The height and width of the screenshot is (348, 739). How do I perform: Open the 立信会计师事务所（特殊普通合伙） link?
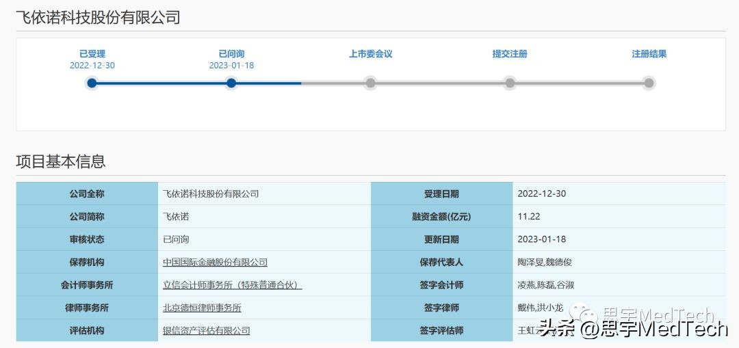click(233, 285)
